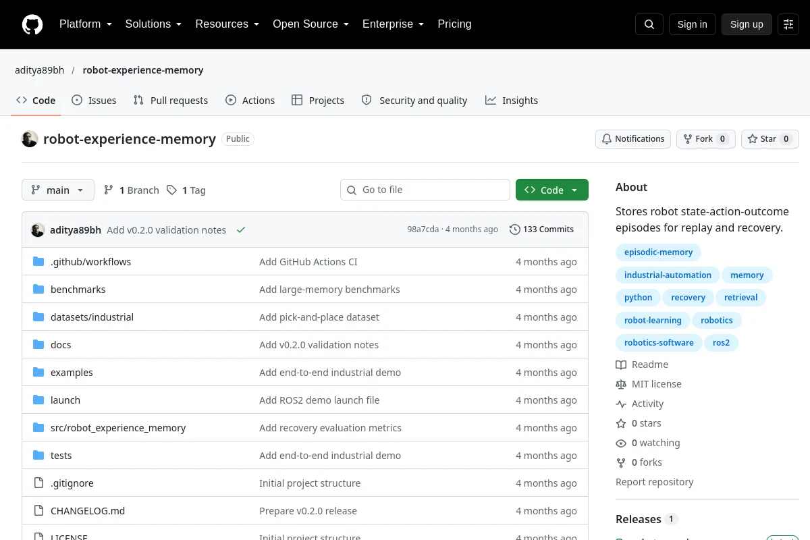Click "Add recovery evaluation metrics" commit message
The height and width of the screenshot is (540, 810).
coord(330,428)
